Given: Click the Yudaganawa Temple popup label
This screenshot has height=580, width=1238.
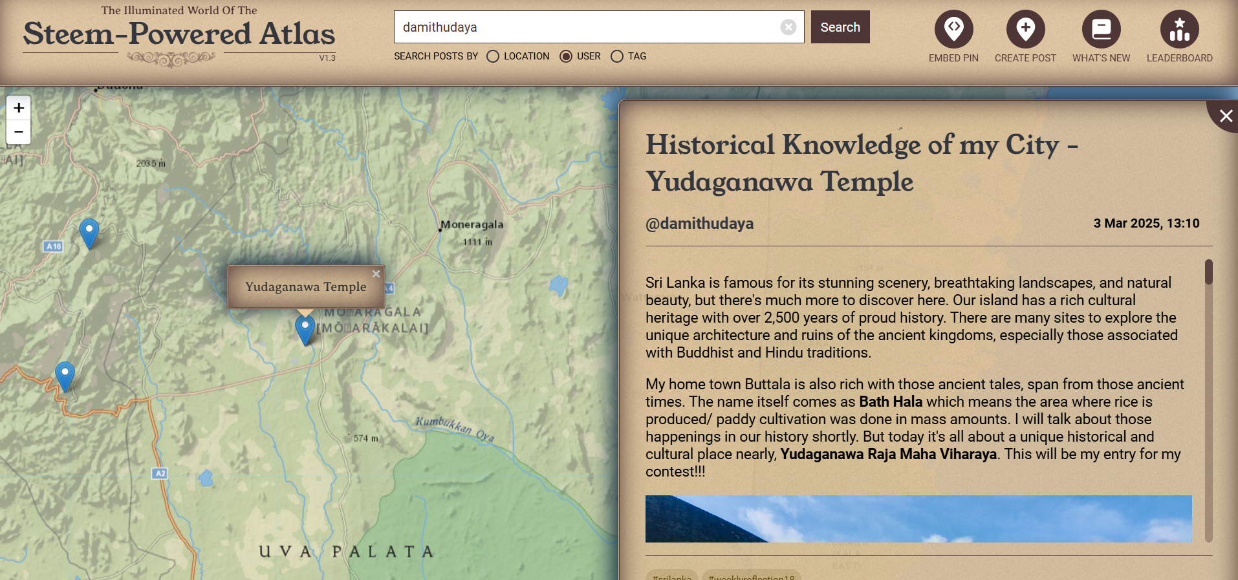Looking at the screenshot, I should point(305,286).
